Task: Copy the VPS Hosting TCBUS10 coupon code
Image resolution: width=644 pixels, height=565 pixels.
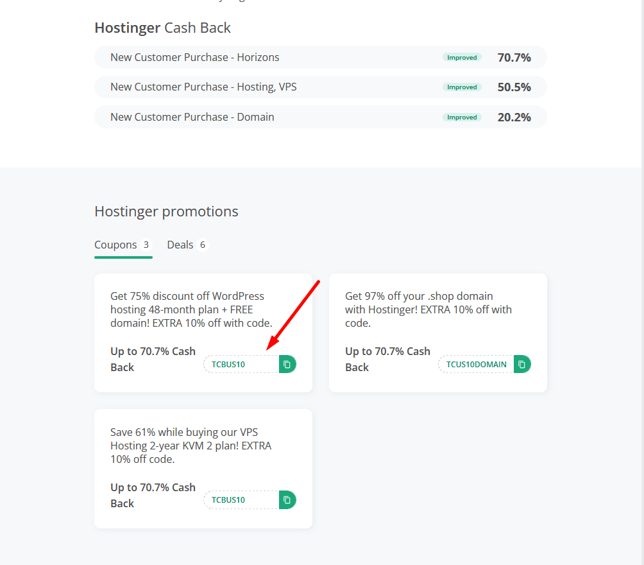Action: click(287, 500)
